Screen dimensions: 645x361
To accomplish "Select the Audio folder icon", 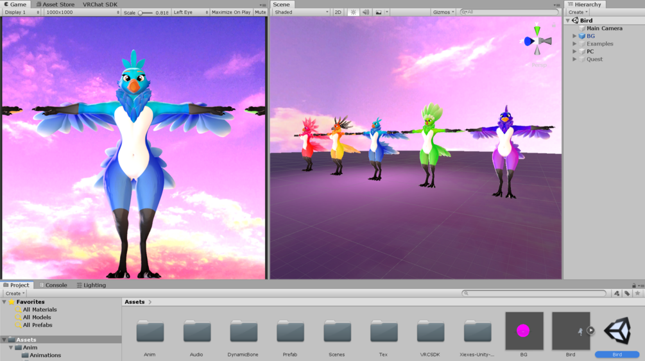I will click(197, 332).
